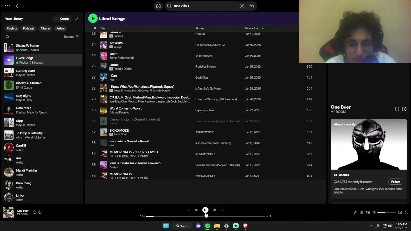
Task: Toggle shuffle in the player
Action: 188,210
